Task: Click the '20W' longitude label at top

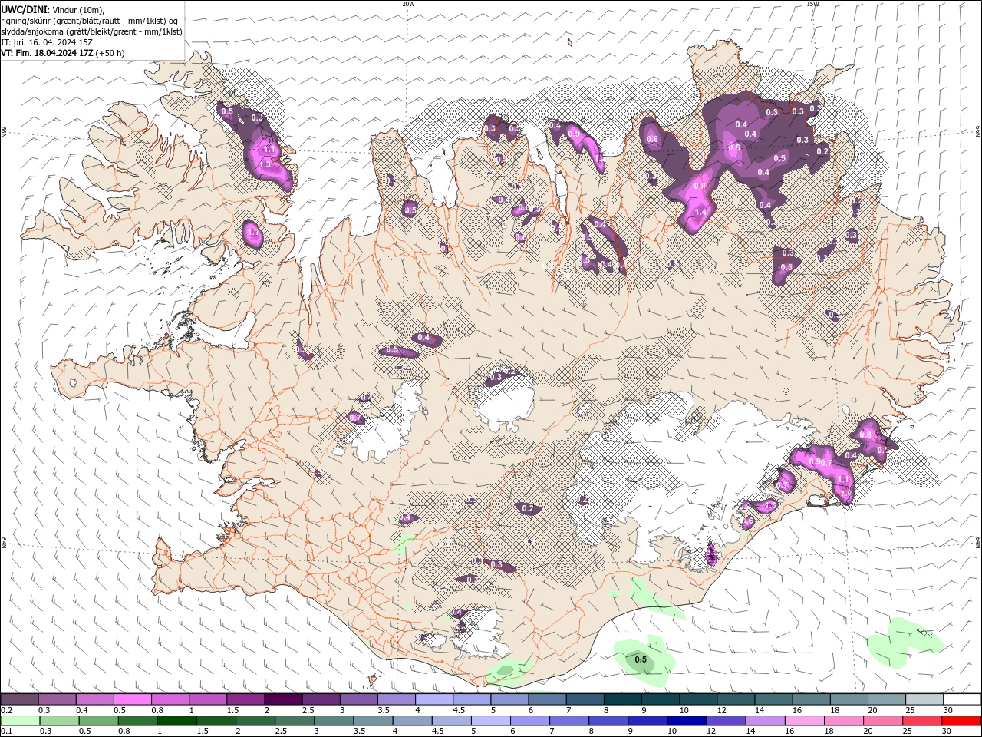Action: pyautogui.click(x=408, y=4)
